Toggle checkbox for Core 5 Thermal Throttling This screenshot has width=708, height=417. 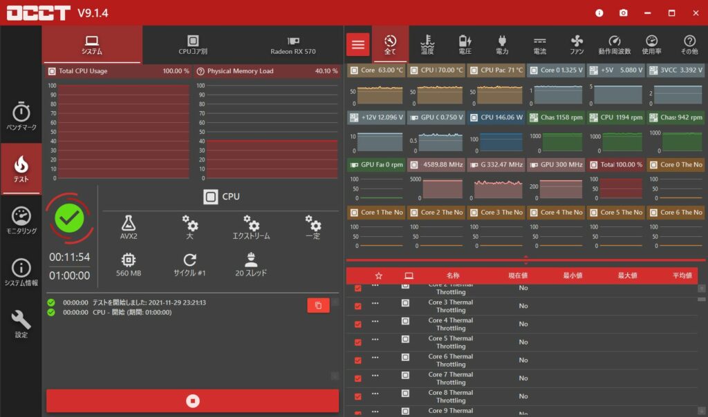pyautogui.click(x=358, y=342)
